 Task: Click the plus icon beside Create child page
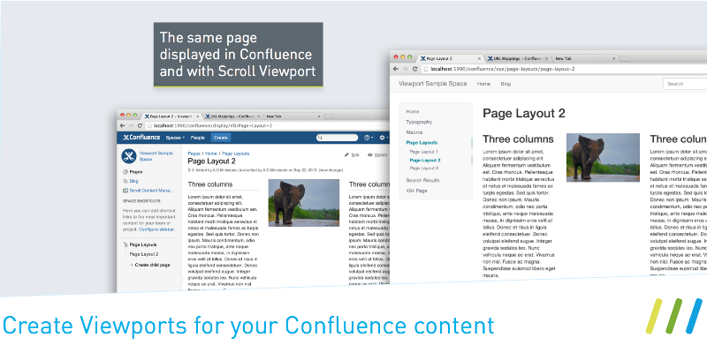coord(132,266)
